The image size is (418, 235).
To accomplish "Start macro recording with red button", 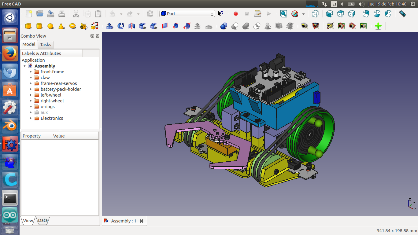I will pyautogui.click(x=235, y=14).
